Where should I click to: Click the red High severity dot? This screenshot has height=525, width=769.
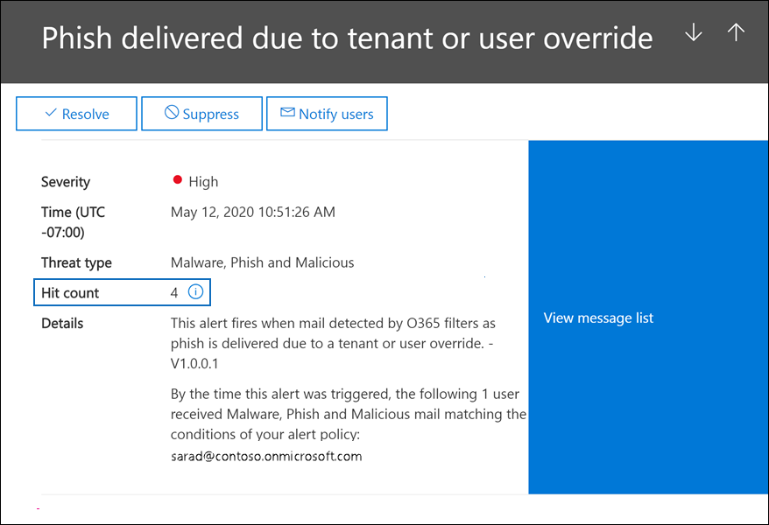(x=178, y=179)
